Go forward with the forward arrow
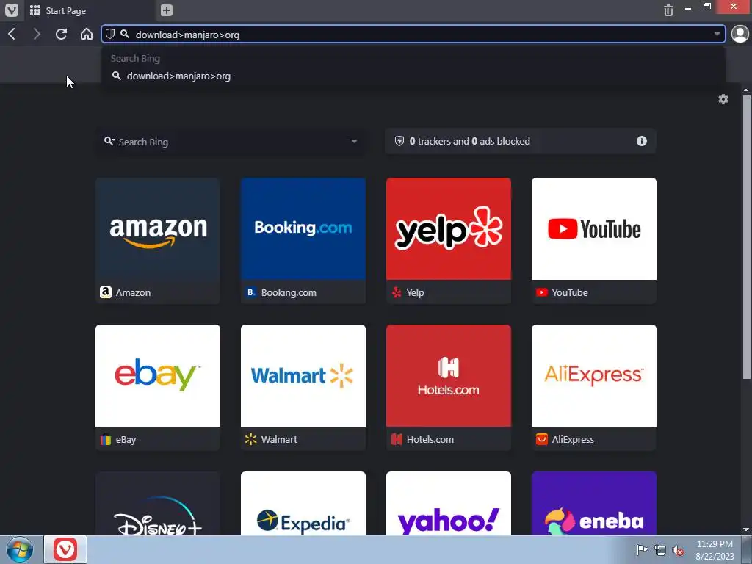752x564 pixels. (37, 34)
